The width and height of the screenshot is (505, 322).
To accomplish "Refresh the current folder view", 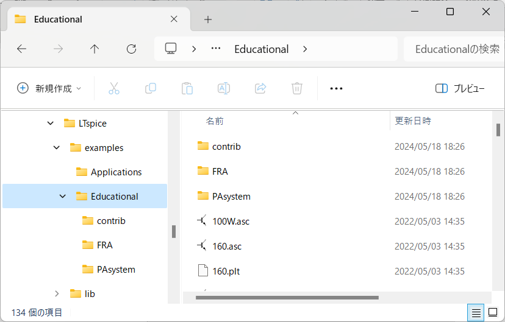I will pos(131,49).
